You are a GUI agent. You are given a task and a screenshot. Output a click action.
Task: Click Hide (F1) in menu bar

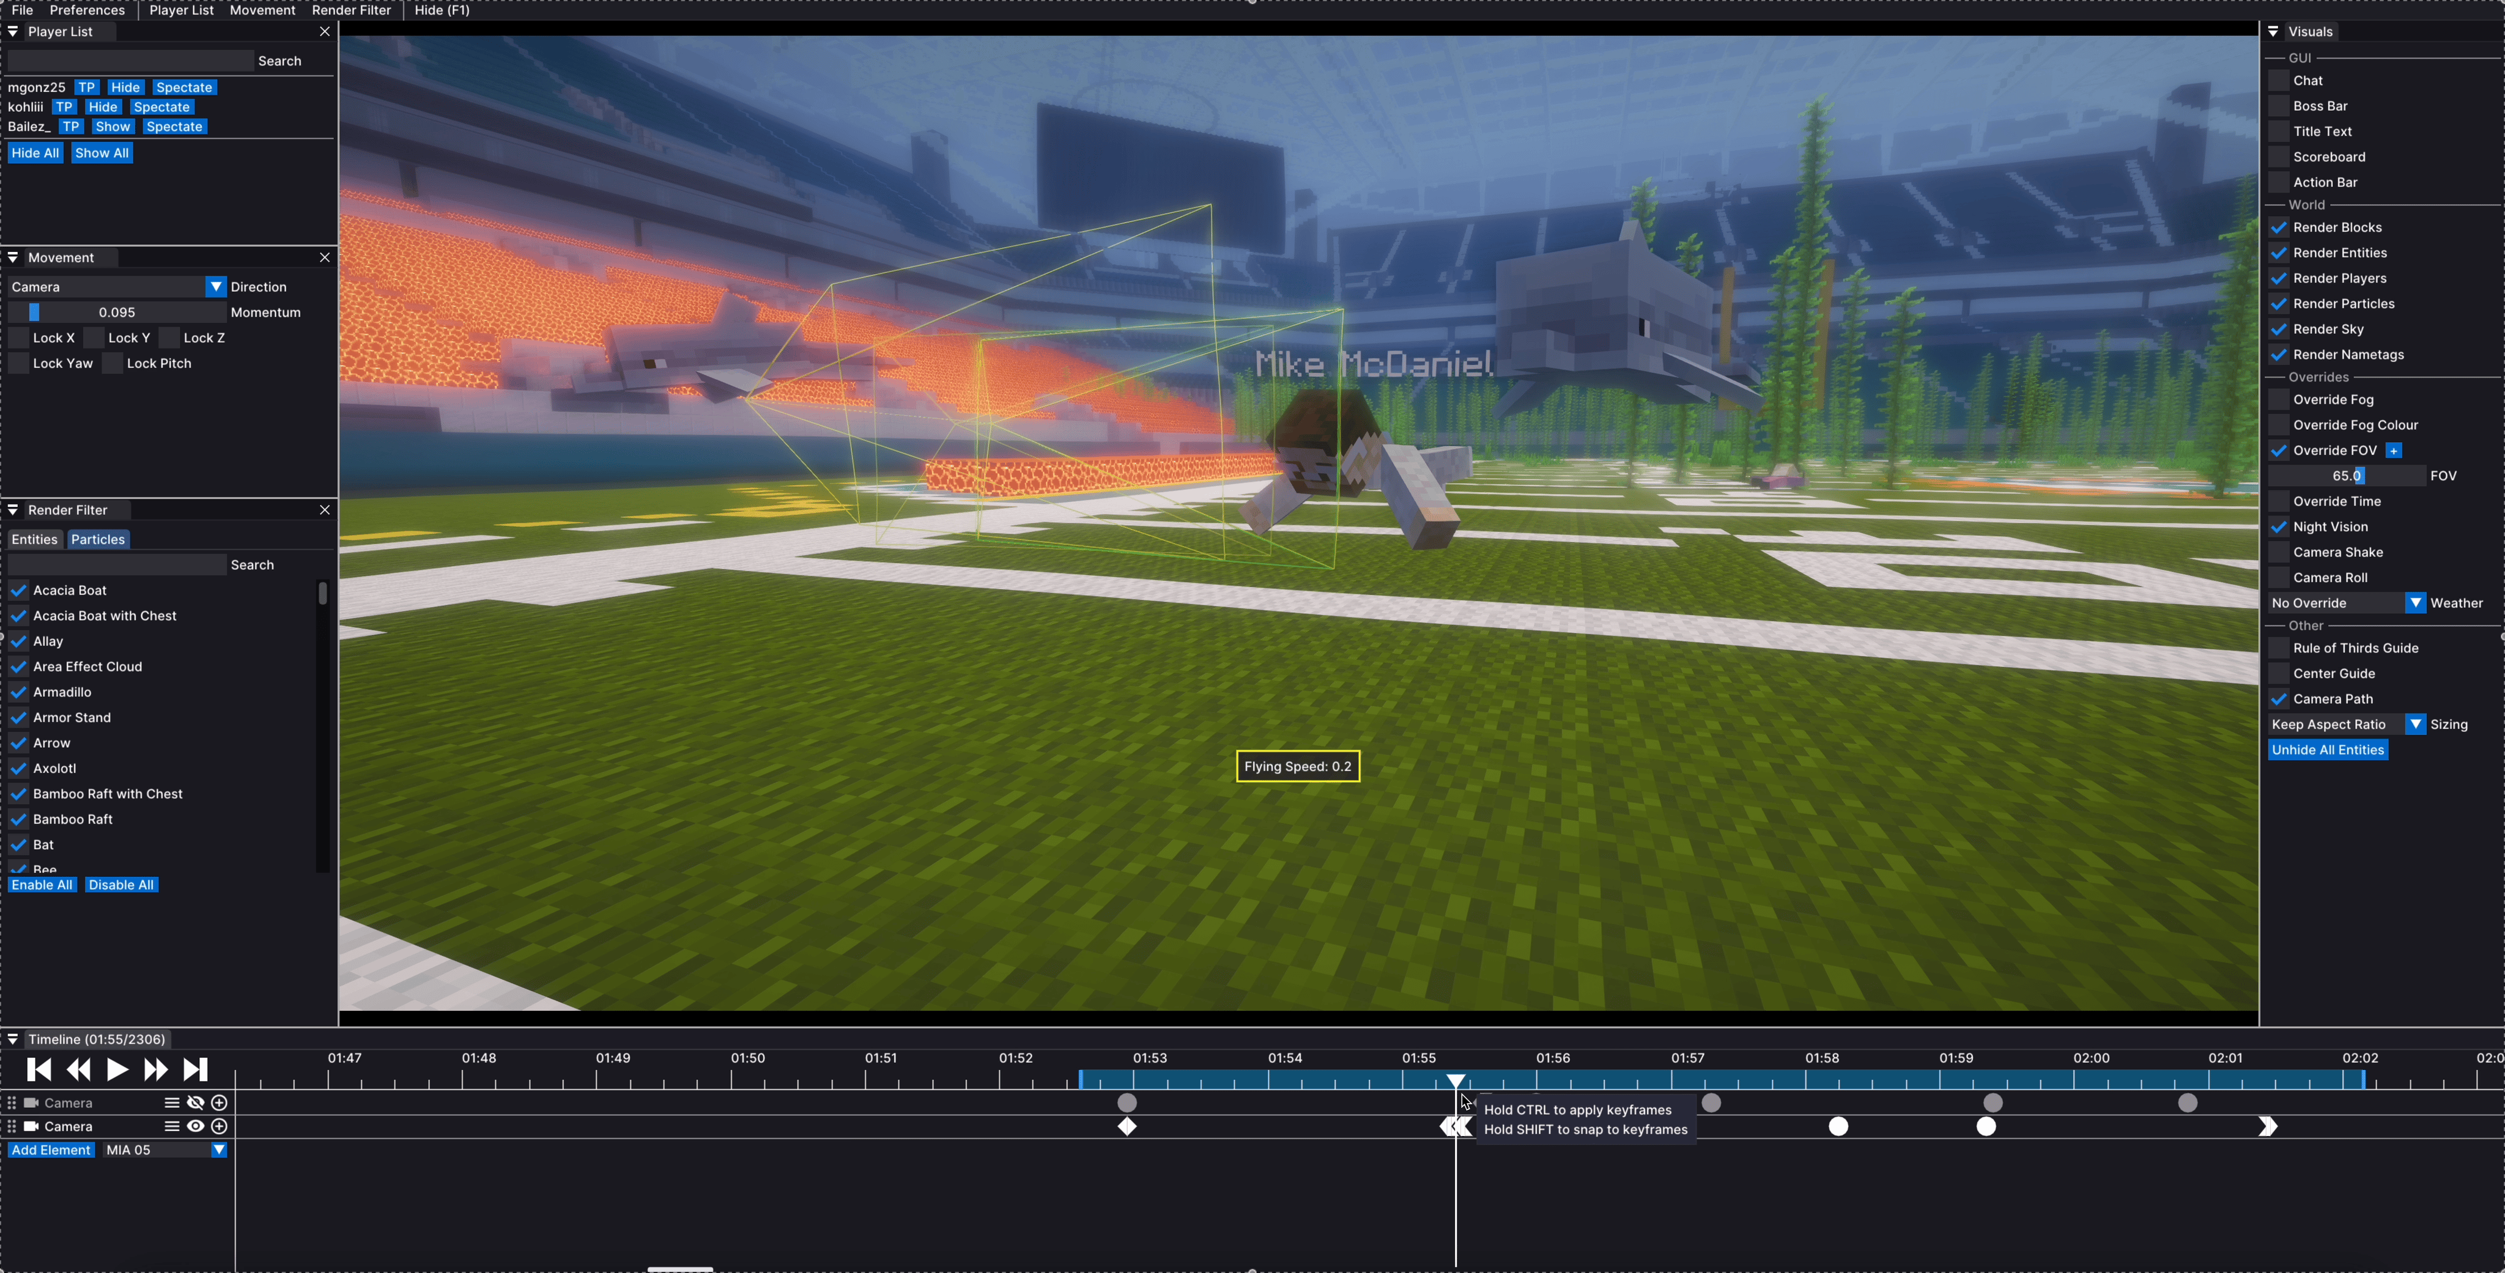[442, 10]
